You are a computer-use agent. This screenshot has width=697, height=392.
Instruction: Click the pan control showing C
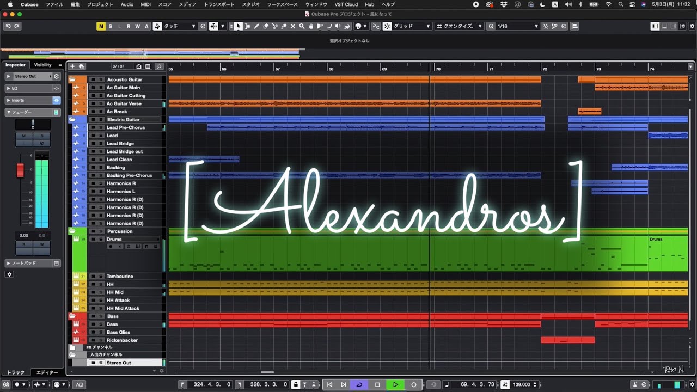[33, 124]
